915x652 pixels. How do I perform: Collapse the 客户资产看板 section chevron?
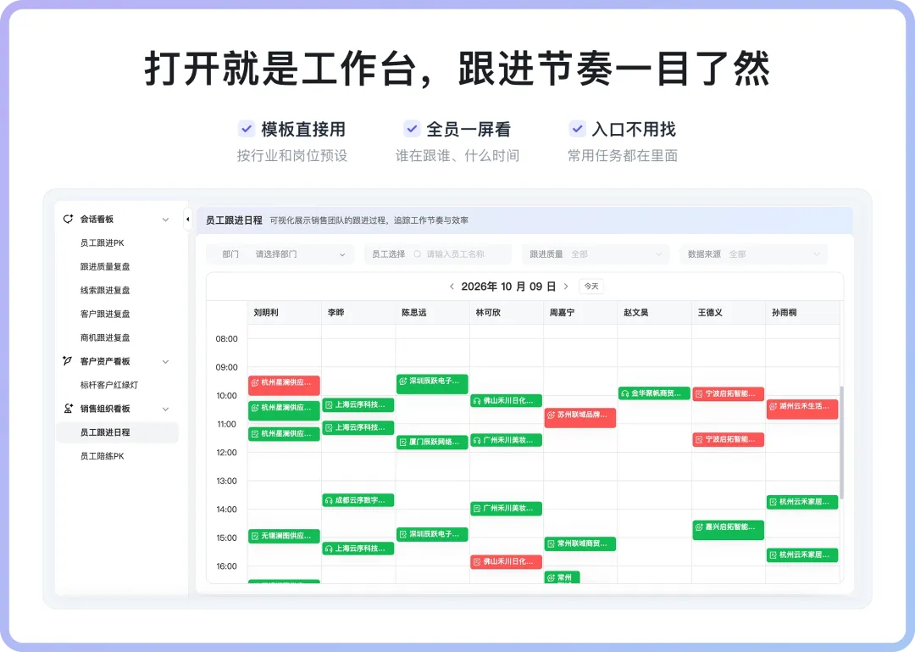(166, 362)
